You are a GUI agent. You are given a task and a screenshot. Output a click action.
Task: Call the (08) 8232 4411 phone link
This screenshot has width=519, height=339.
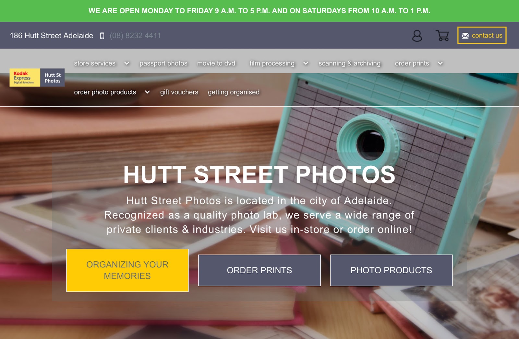135,36
